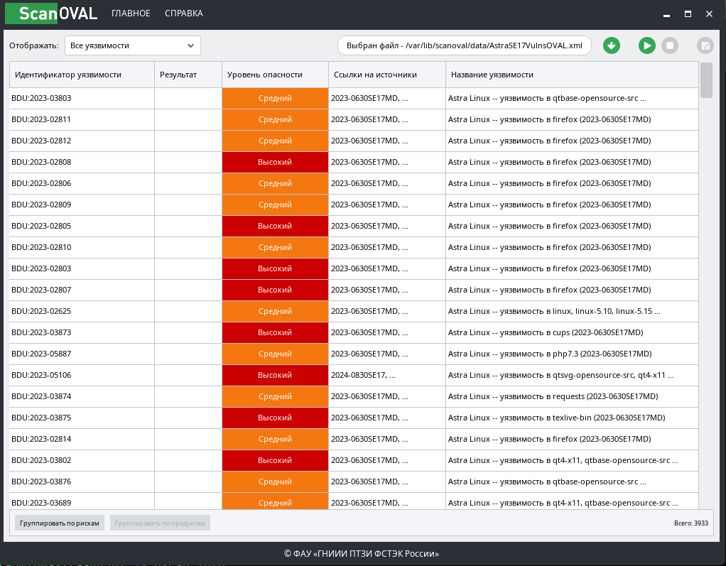This screenshot has width=726, height=566.
Task: Click 'Группировать по рискам' button
Action: click(60, 523)
